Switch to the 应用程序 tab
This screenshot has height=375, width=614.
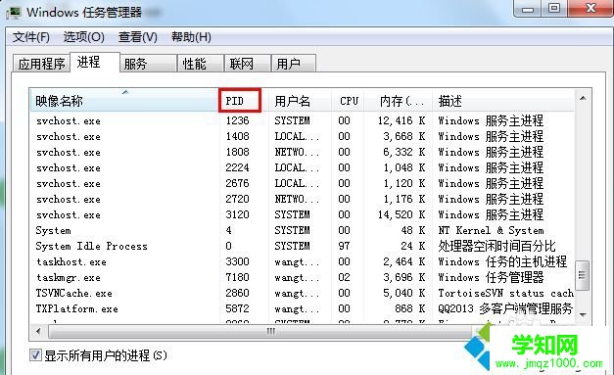(41, 64)
